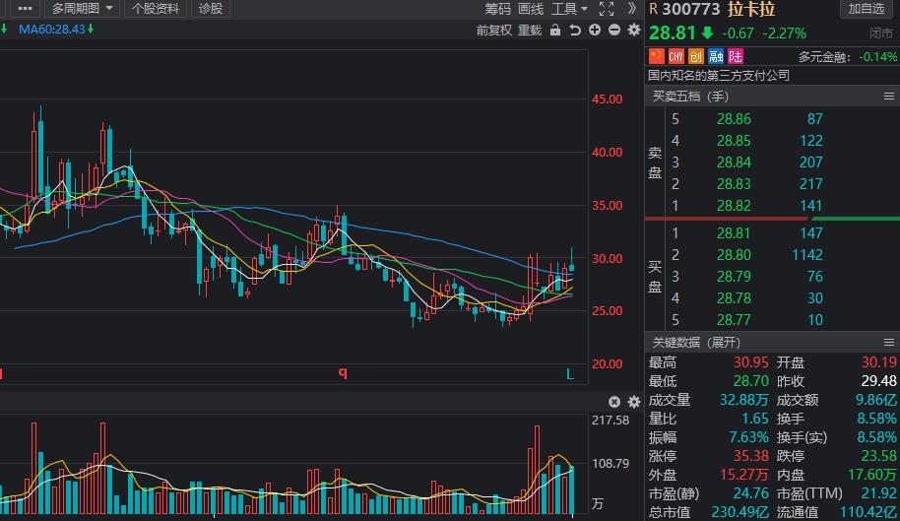Close the volume sub-chart panel
Viewport: 900px width, 521px height.
(x=614, y=402)
